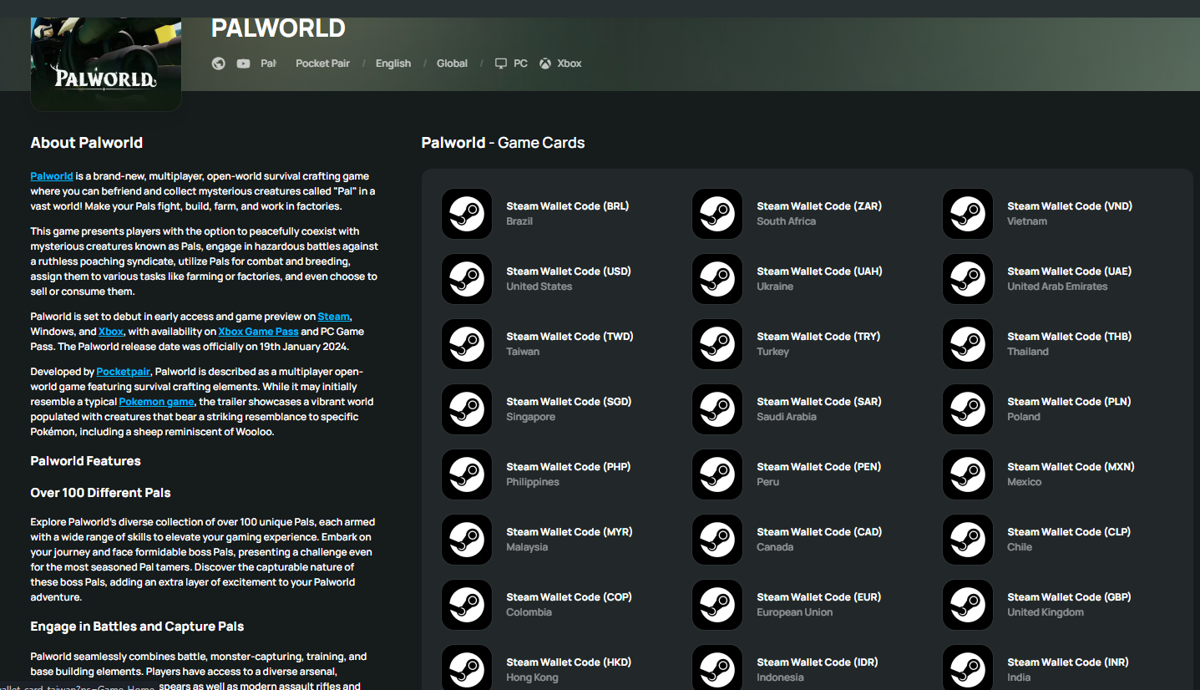Viewport: 1200px width, 690px height.
Task: Open Steam Wallet Code (BRL) title
Action: tap(568, 206)
